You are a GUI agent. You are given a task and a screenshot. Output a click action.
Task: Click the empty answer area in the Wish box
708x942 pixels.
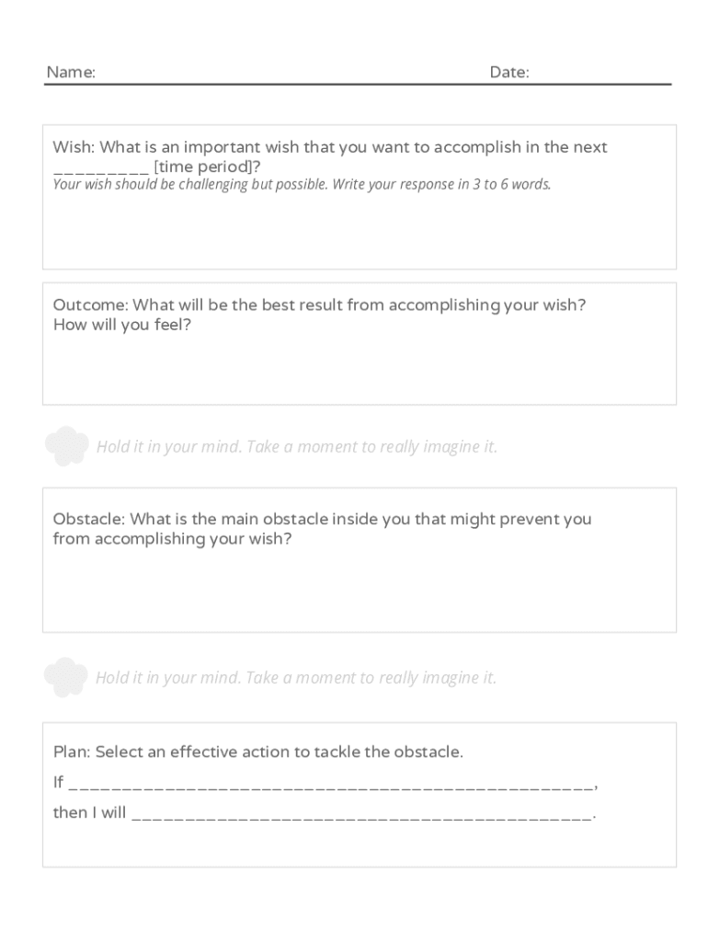pyautogui.click(x=359, y=230)
